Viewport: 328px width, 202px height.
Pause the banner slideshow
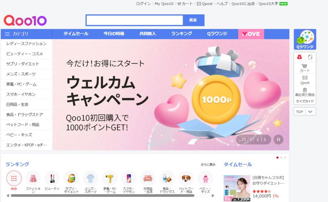(278, 139)
